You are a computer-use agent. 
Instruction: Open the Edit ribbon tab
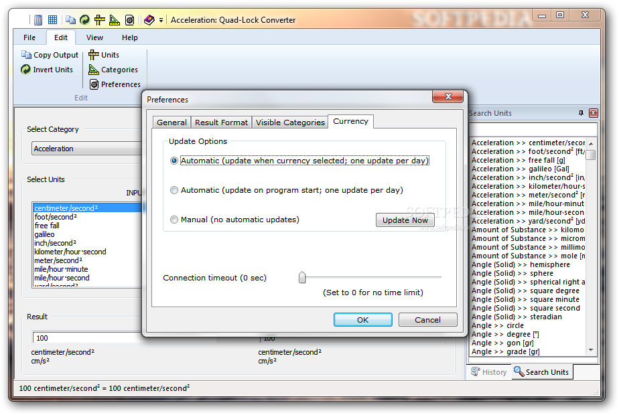click(x=61, y=37)
